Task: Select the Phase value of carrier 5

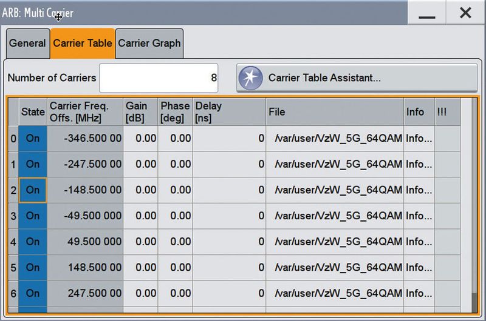Action: (x=175, y=267)
